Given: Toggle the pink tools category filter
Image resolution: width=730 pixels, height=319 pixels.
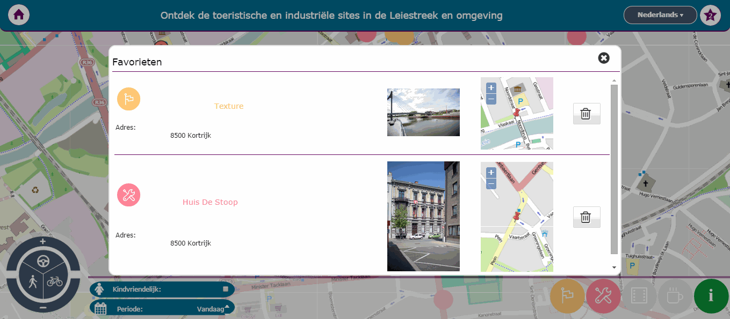Looking at the screenshot, I should pos(603,296).
